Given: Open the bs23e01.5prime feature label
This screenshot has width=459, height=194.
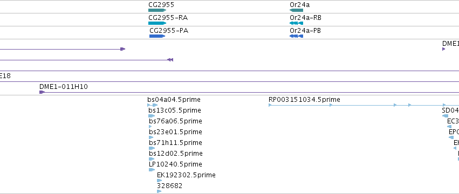Looking at the screenshot, I should coord(175,132).
